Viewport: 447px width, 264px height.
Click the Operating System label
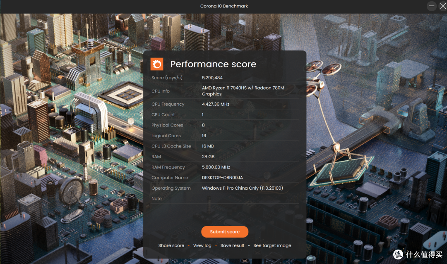click(x=171, y=188)
